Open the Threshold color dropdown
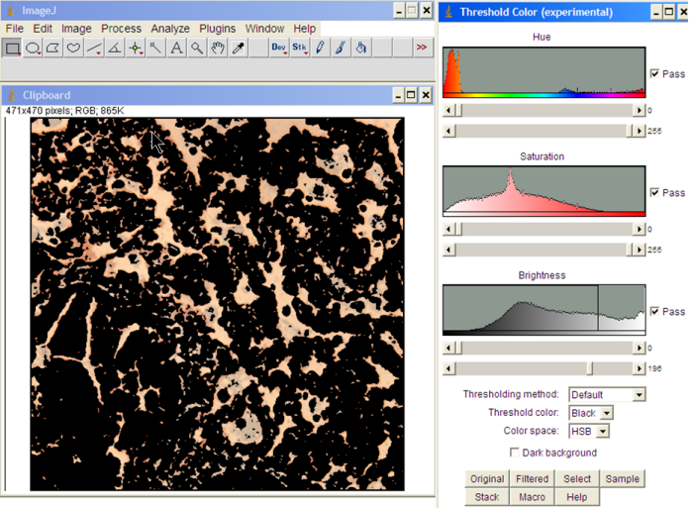693x508 pixels. coord(591,413)
